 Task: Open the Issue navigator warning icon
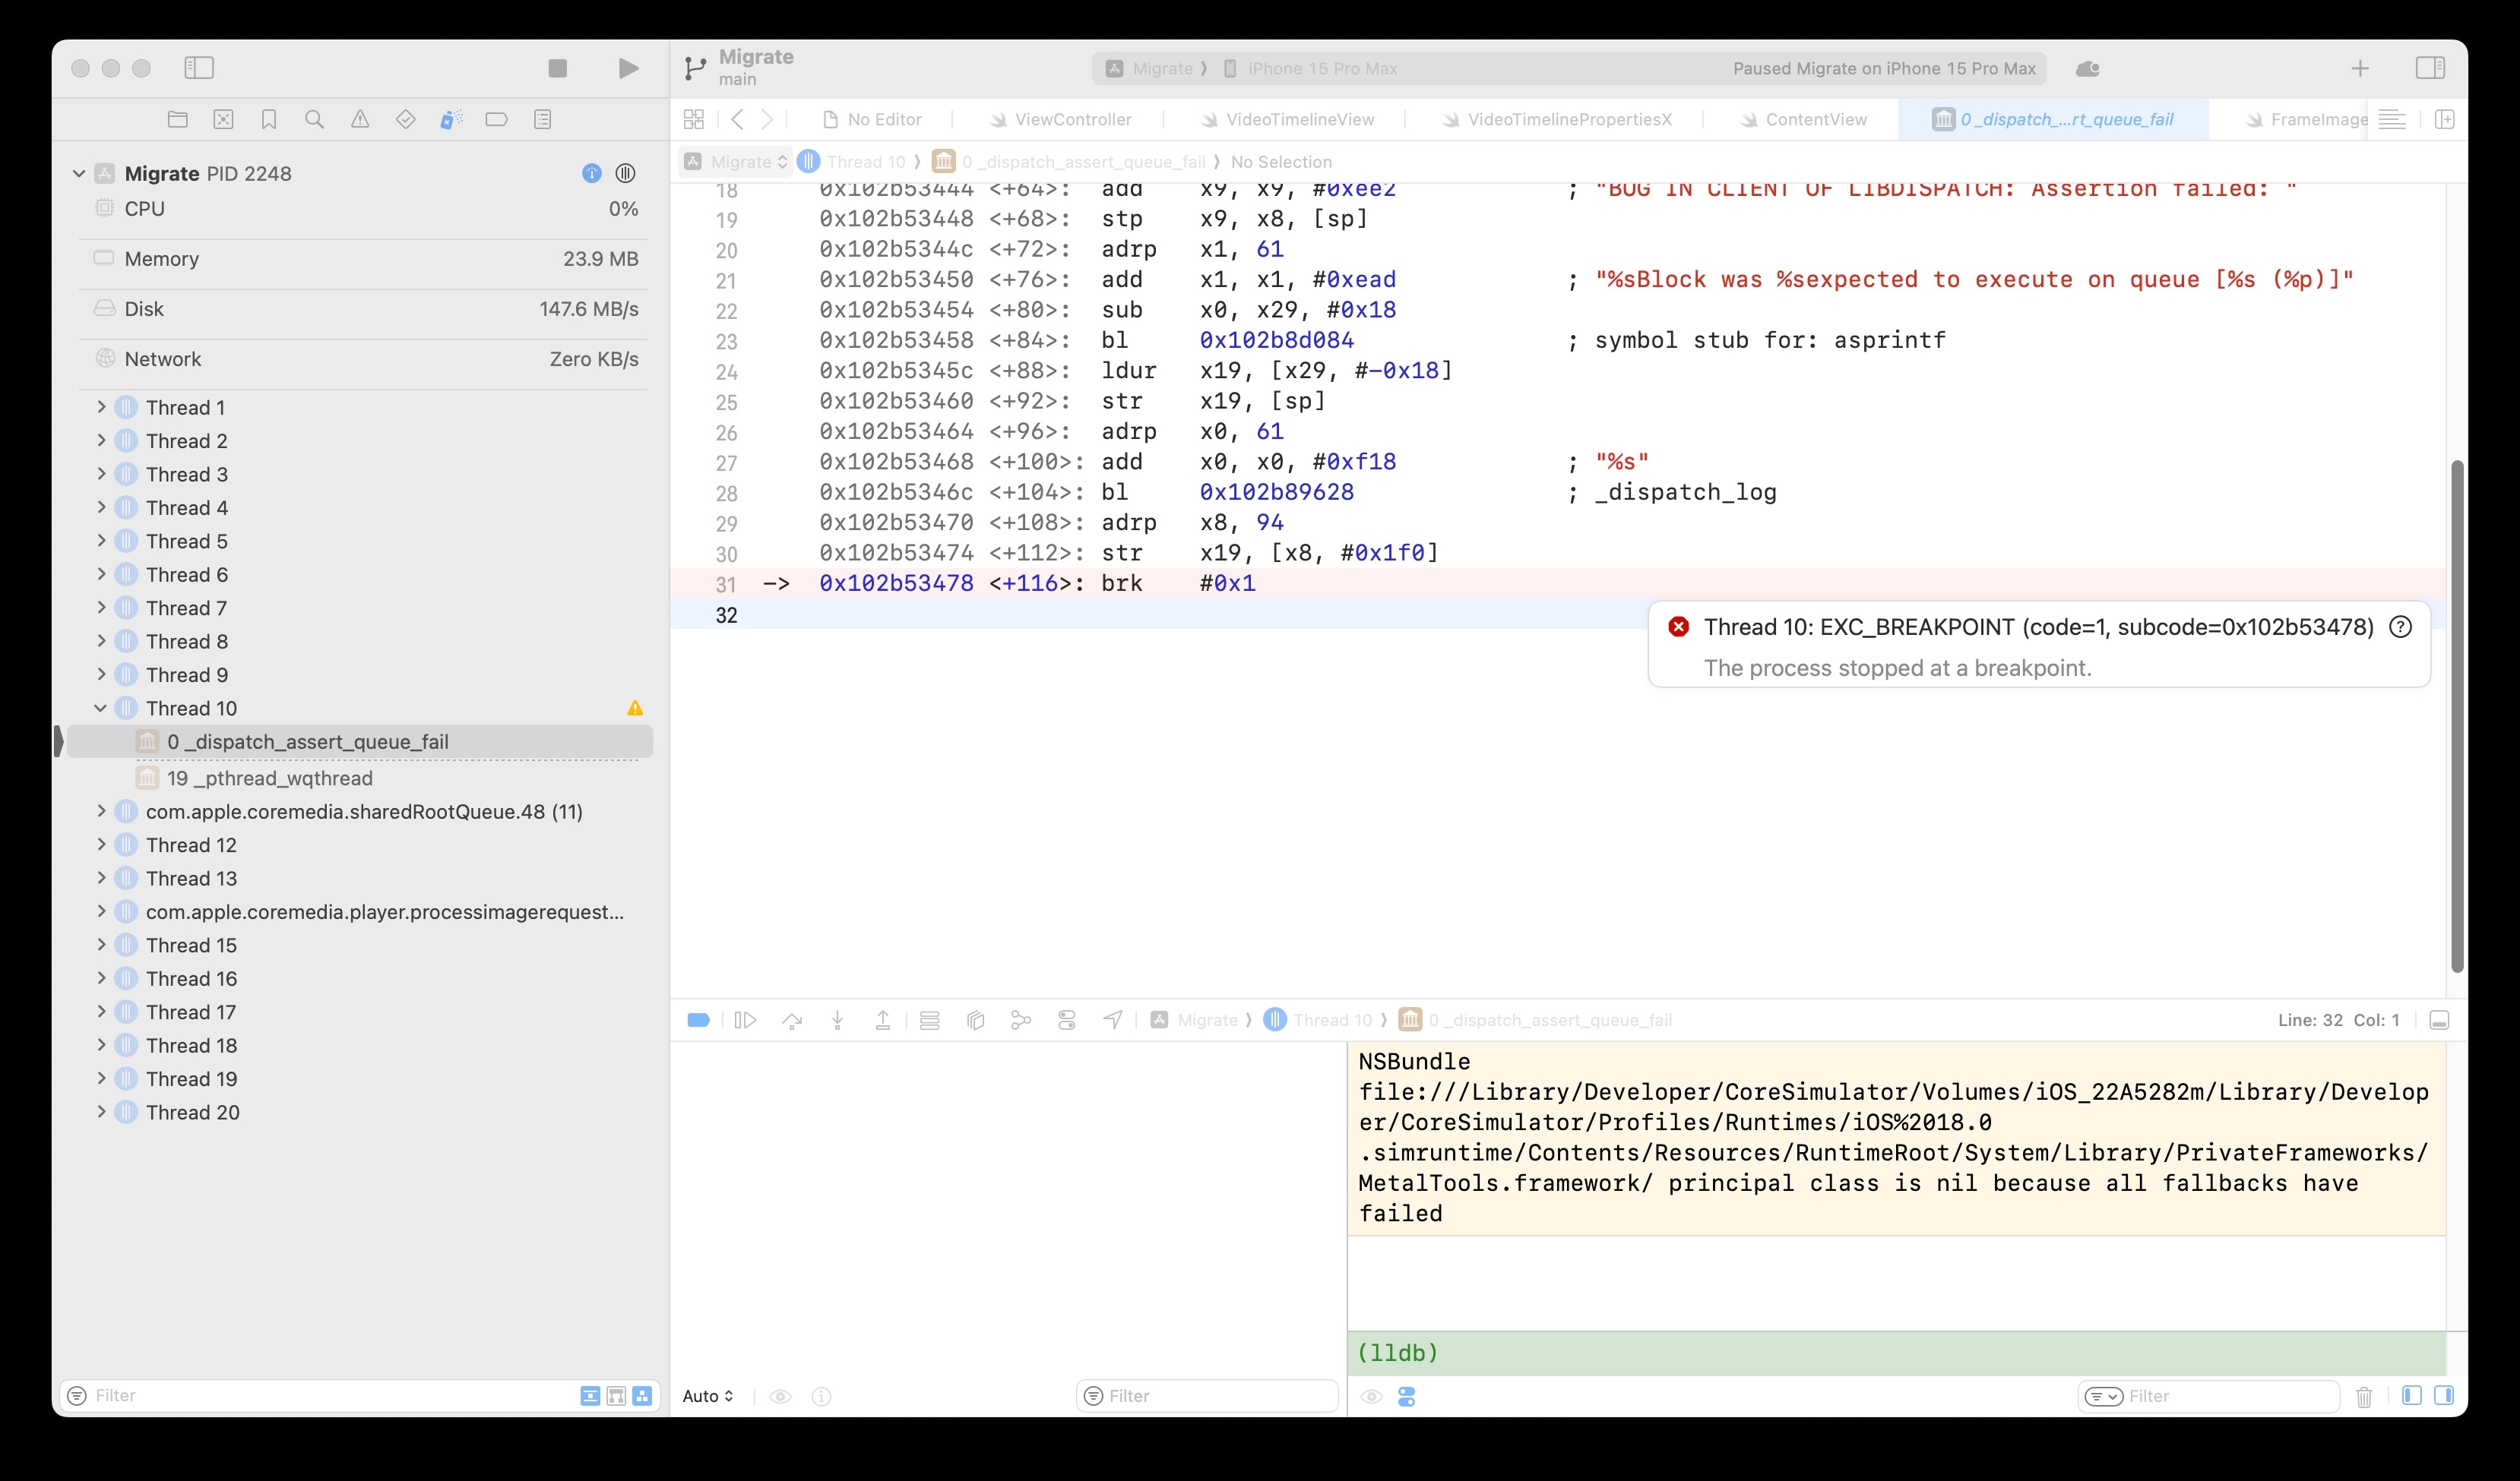[x=360, y=120]
